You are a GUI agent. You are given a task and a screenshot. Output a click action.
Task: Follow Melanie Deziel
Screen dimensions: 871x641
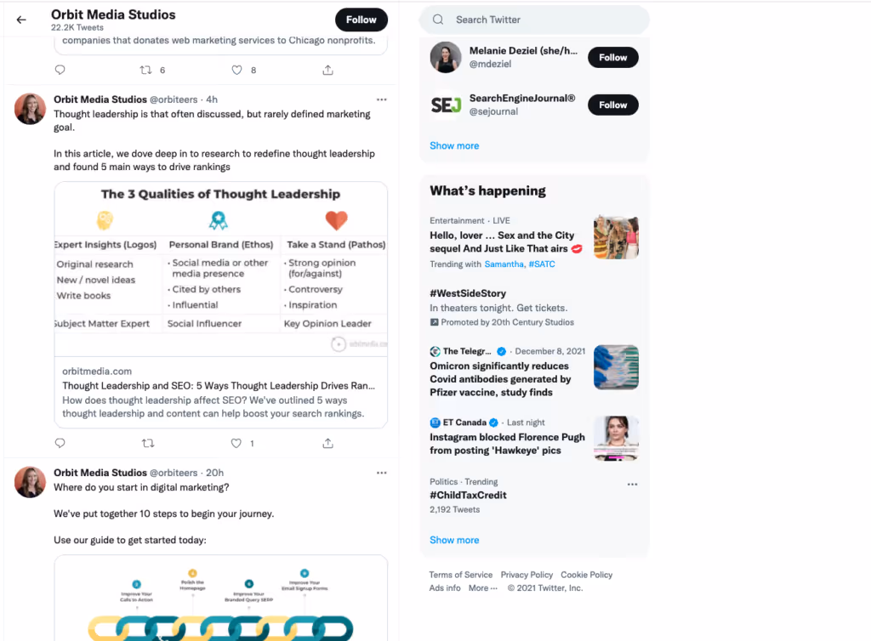coord(612,58)
